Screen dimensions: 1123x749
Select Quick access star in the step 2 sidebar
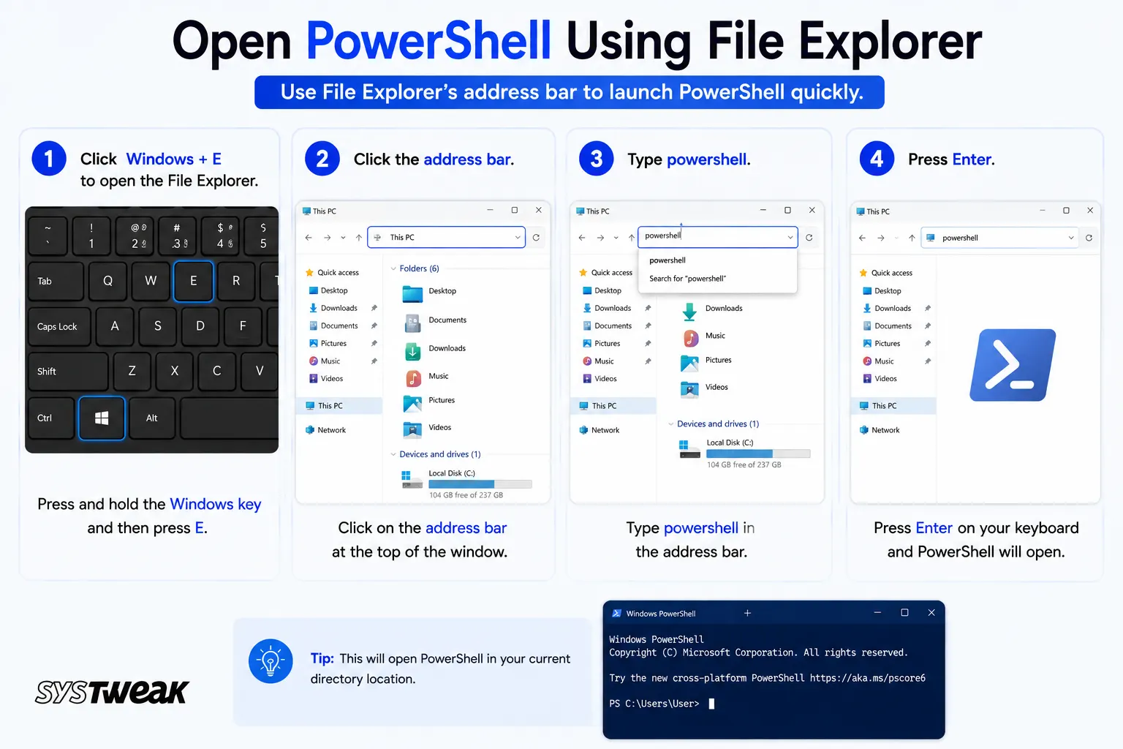click(x=310, y=272)
